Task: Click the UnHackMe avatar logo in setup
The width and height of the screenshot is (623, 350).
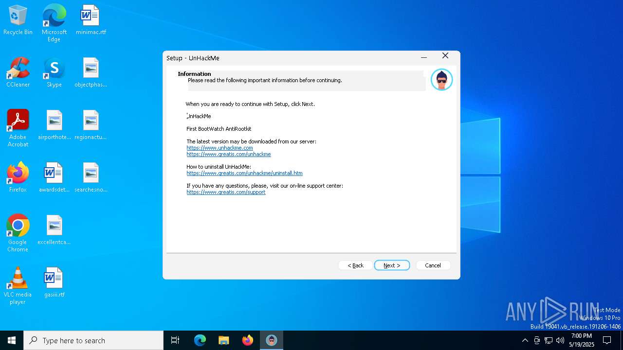Action: pyautogui.click(x=441, y=80)
